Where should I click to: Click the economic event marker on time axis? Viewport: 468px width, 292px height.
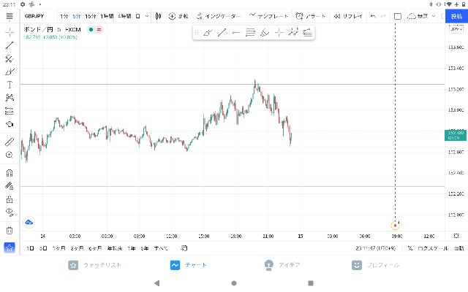(x=395, y=226)
